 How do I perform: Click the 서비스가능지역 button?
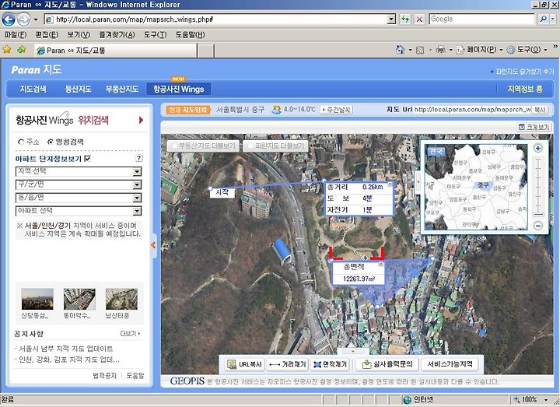pyautogui.click(x=450, y=364)
